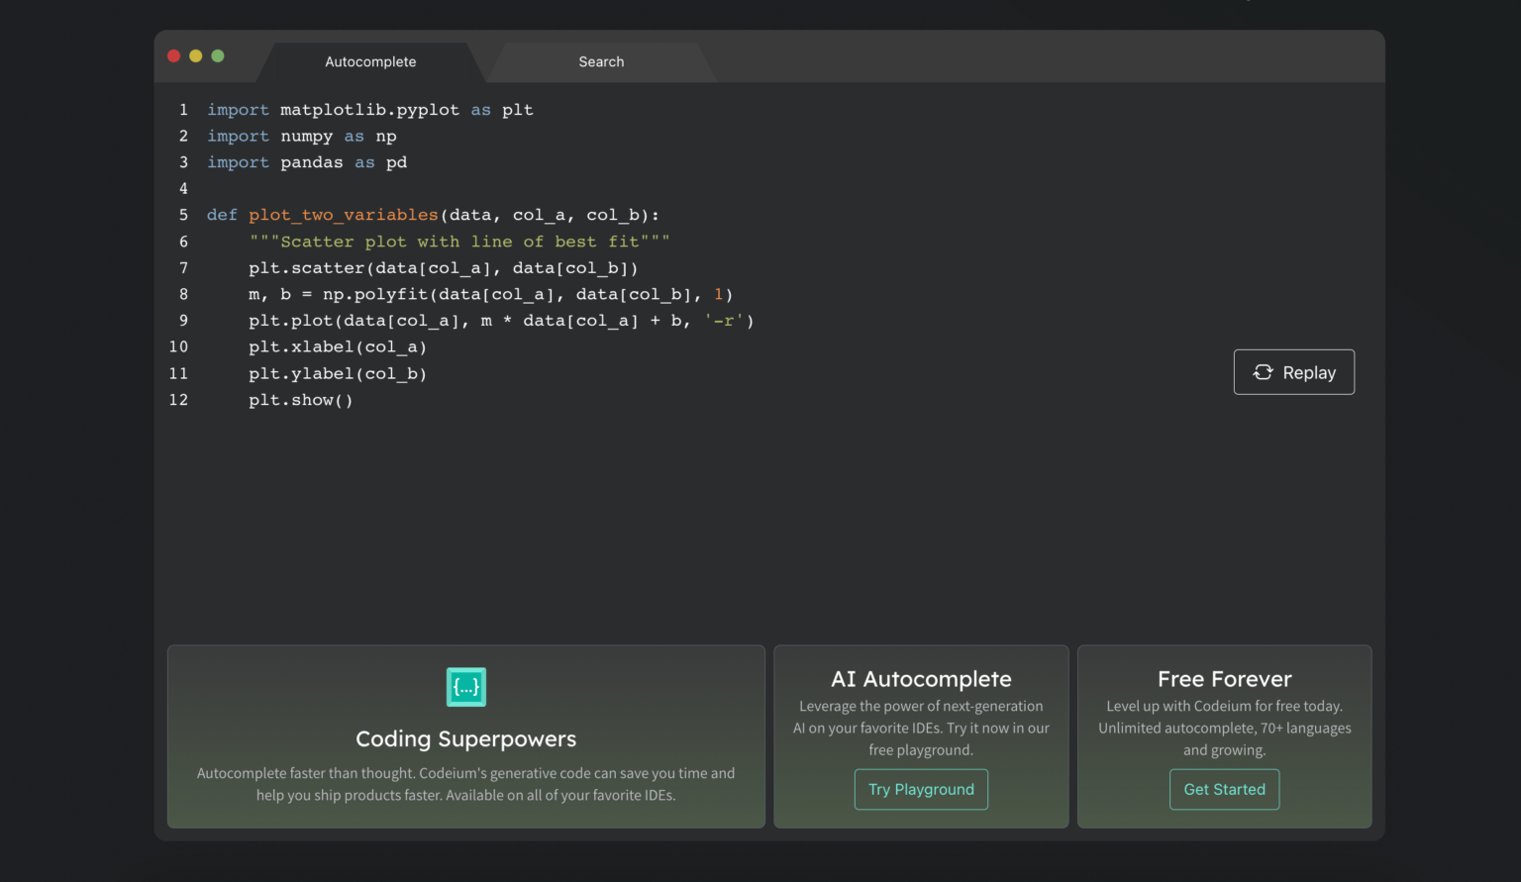Select the teal curly-braces Coding Superpowers icon
The width and height of the screenshot is (1521, 882).
click(465, 686)
